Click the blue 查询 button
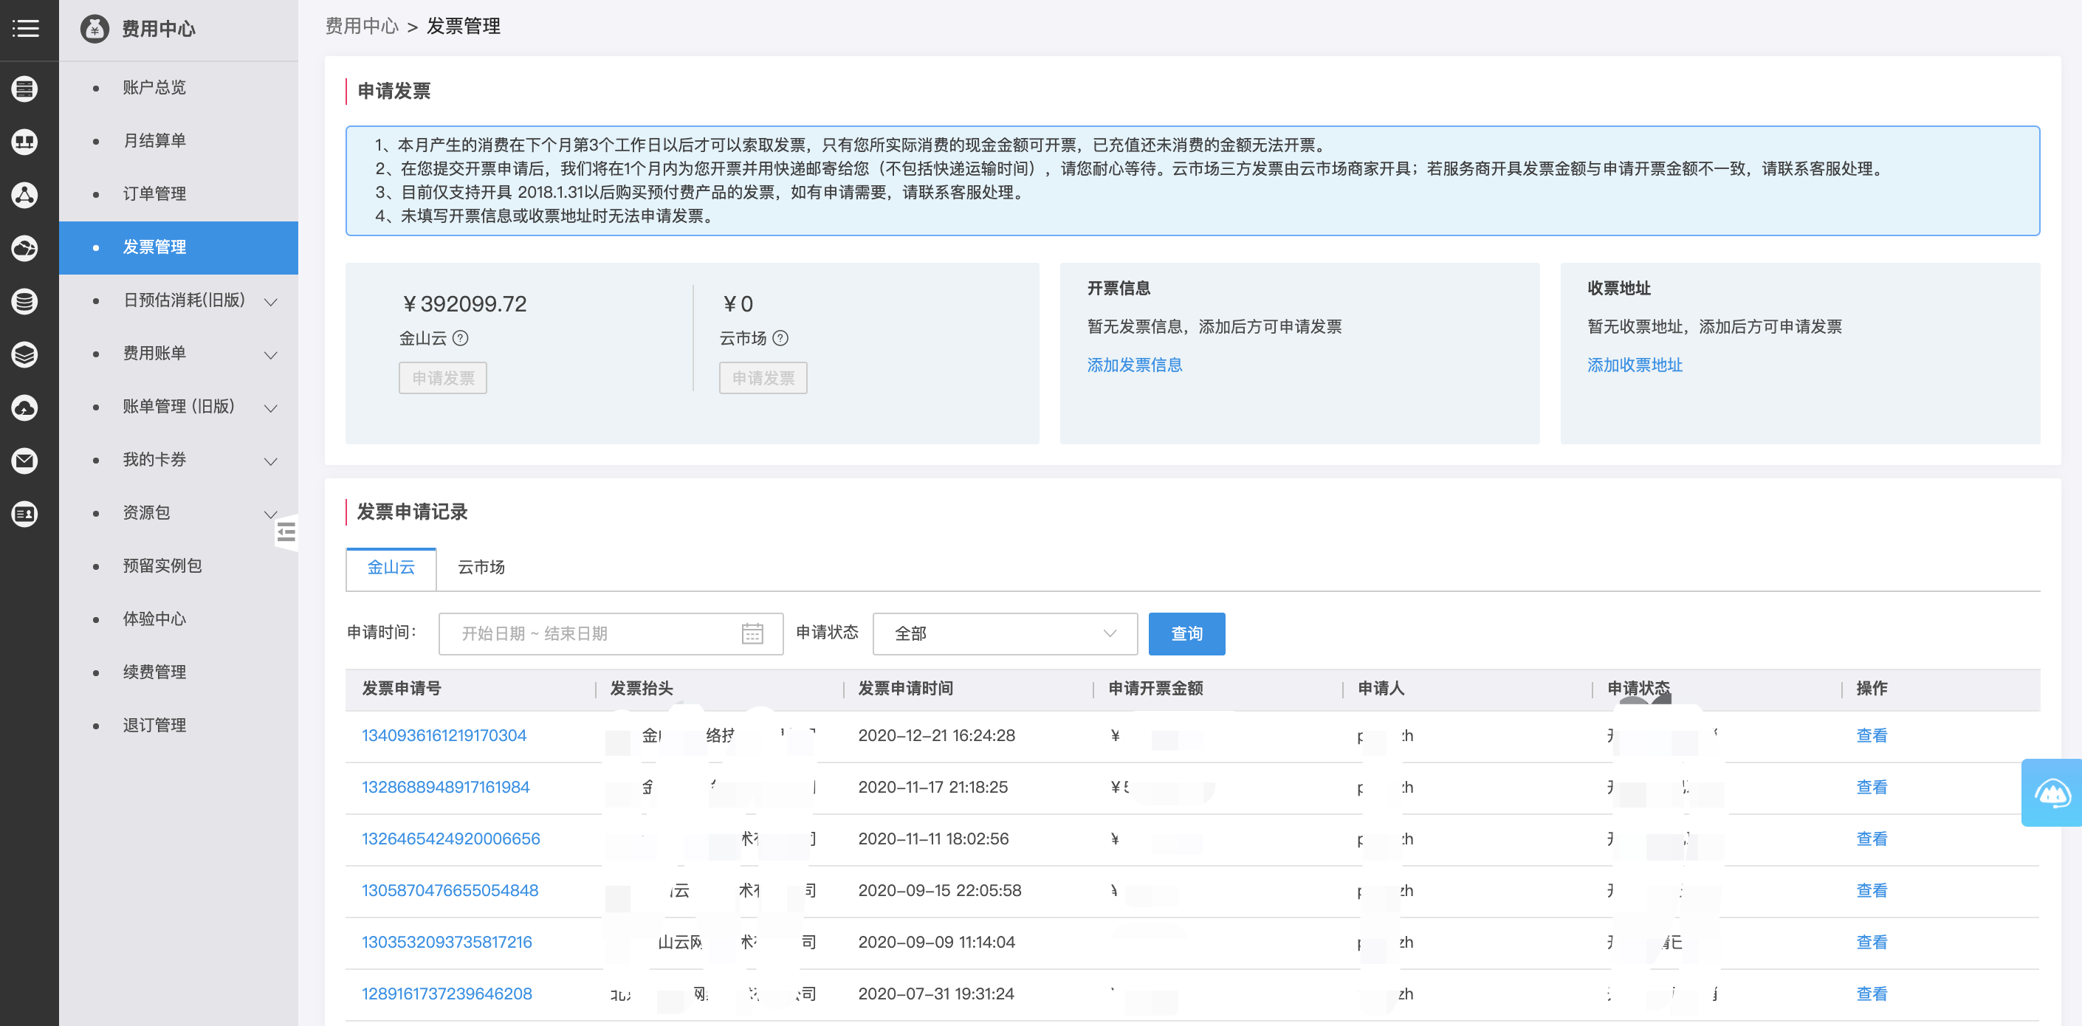Image resolution: width=2082 pixels, height=1026 pixels. pyautogui.click(x=1186, y=634)
